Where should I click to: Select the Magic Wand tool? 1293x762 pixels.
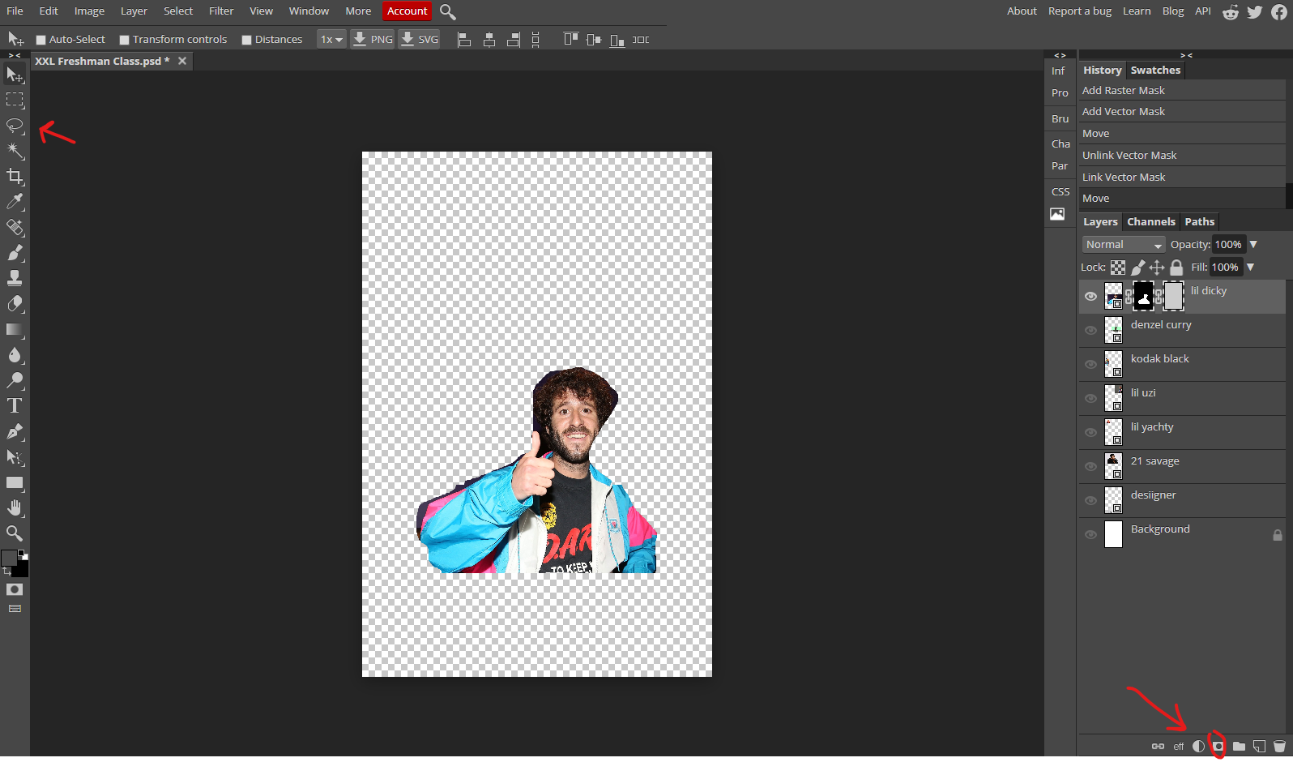click(15, 151)
